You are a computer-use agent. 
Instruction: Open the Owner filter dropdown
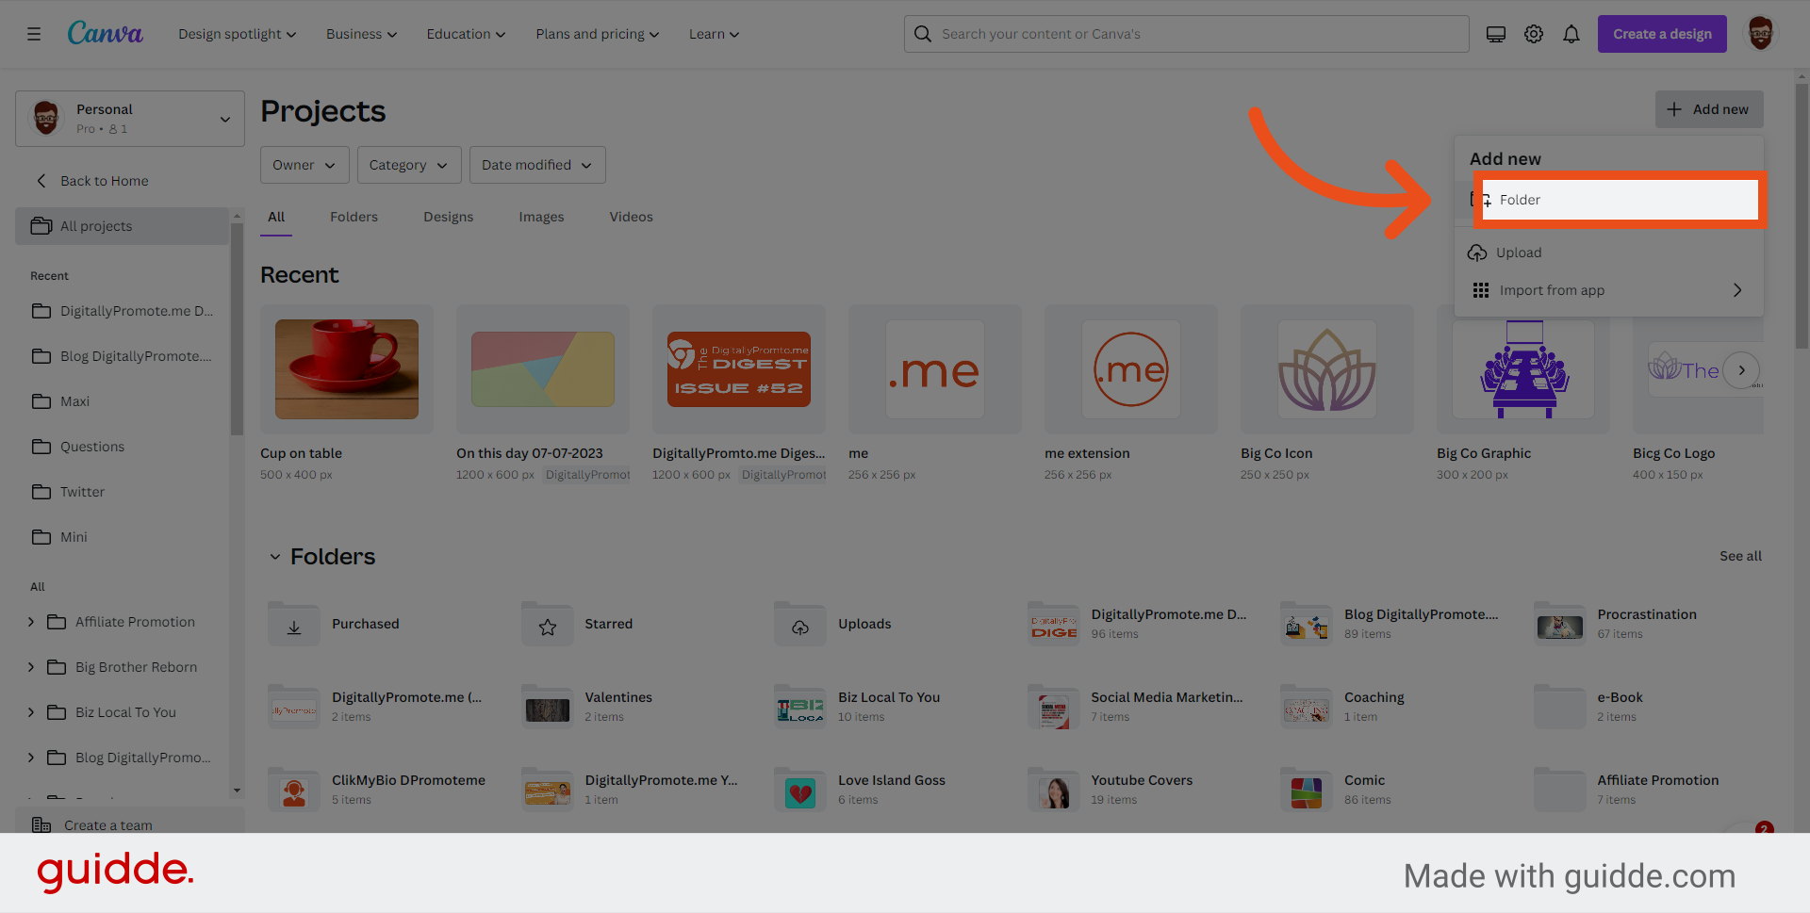click(x=304, y=165)
